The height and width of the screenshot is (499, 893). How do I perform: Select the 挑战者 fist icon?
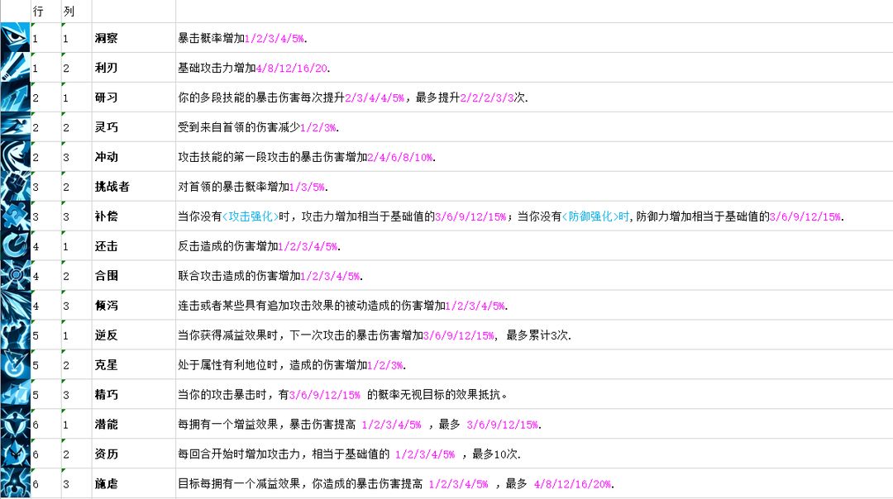[15, 186]
